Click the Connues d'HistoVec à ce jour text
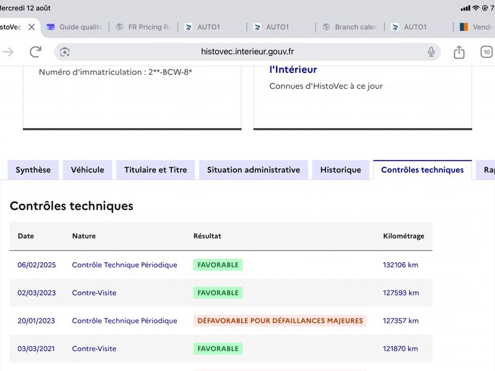This screenshot has width=495, height=371. 326,86
